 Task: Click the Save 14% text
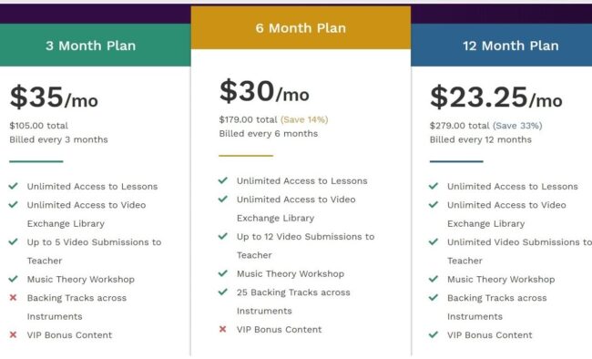(x=304, y=119)
